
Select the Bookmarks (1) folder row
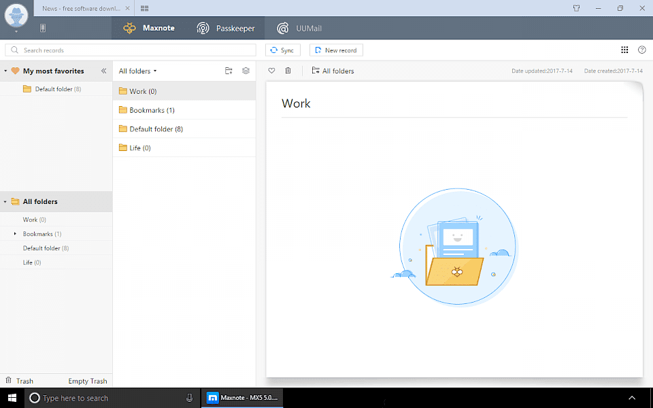point(184,110)
